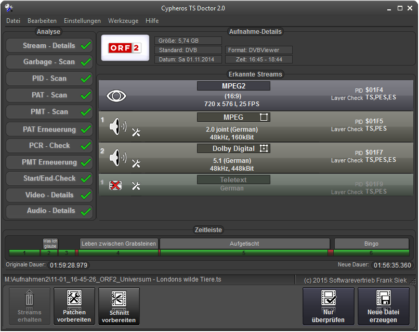This screenshot has width=419, height=332.
Task: Click timeline segment 5
Action: (x=244, y=253)
